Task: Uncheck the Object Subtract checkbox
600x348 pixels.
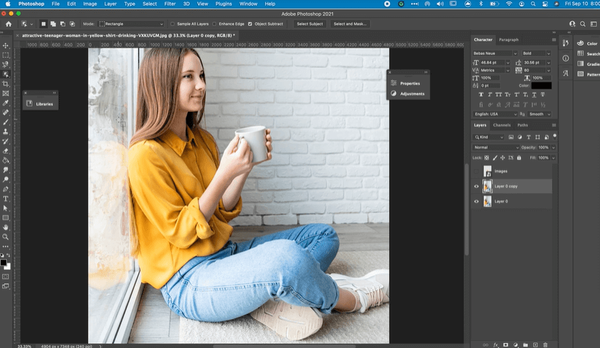Action: coord(250,24)
